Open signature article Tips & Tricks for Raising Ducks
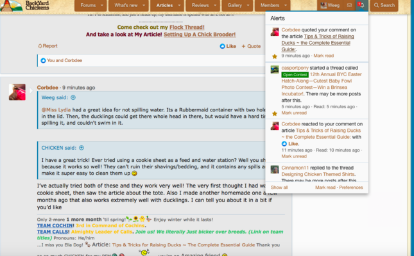414x256 pixels. point(184,245)
